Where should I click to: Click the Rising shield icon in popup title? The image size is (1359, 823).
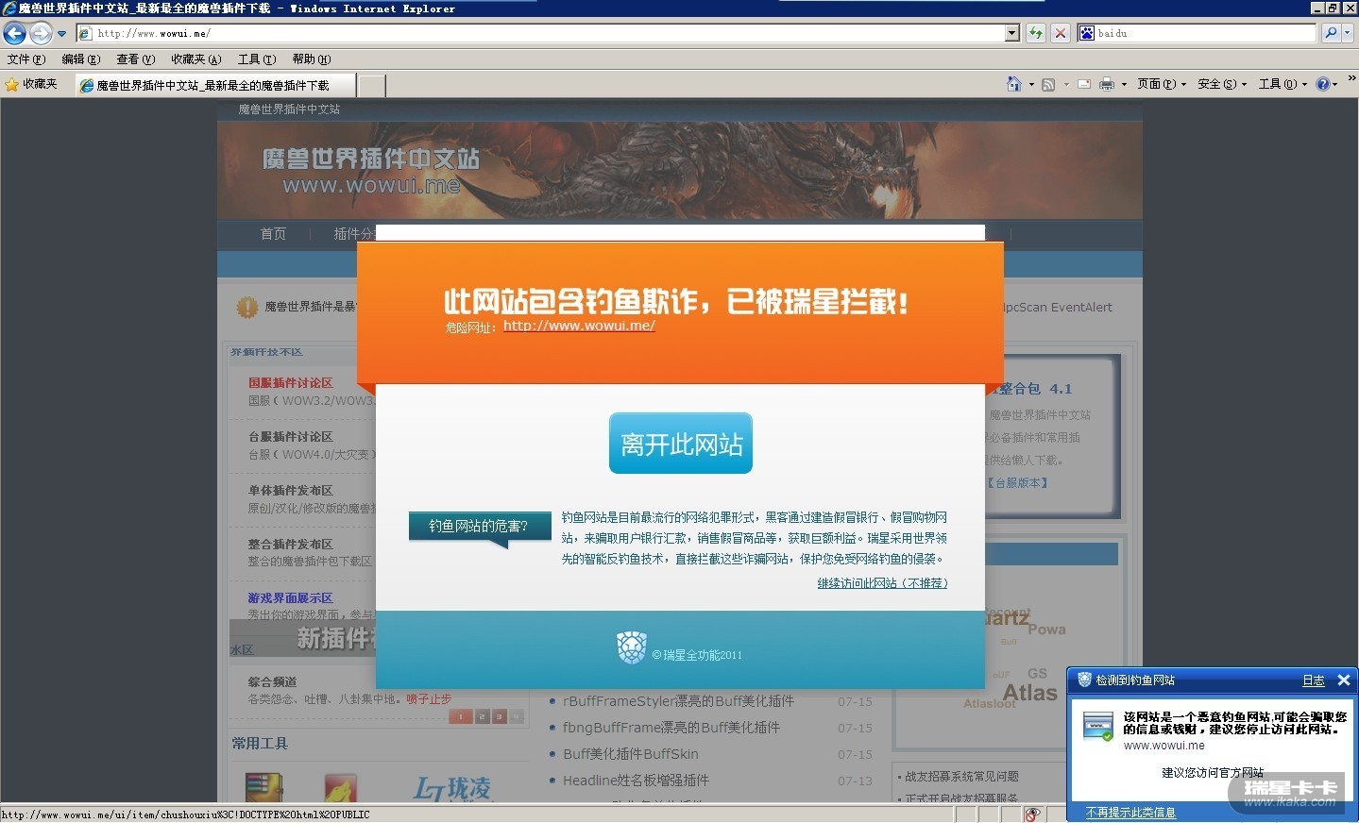(1084, 680)
